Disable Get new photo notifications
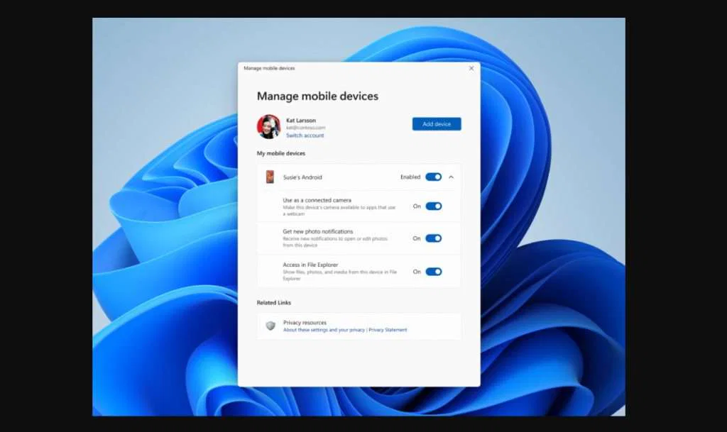 coord(434,237)
